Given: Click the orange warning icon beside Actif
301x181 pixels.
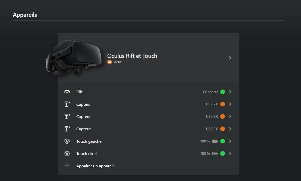Looking at the screenshot, I should click(x=110, y=62).
